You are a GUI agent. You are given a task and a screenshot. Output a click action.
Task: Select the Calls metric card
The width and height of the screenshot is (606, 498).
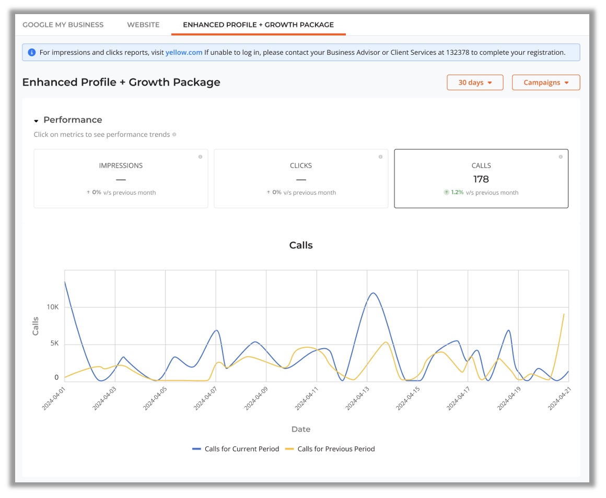481,179
